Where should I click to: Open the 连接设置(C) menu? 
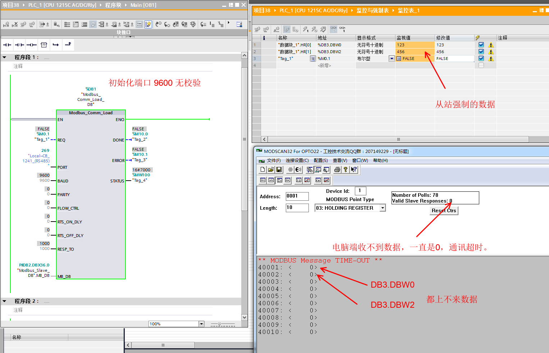[297, 161]
